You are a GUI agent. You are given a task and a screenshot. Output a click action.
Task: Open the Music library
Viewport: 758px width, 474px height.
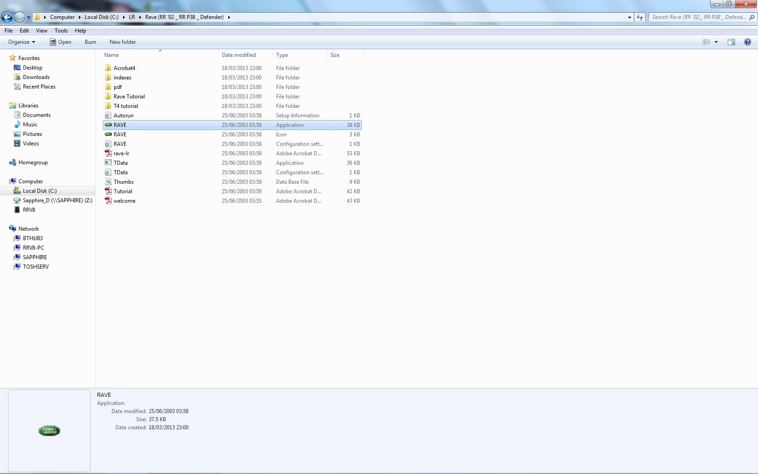pos(30,125)
